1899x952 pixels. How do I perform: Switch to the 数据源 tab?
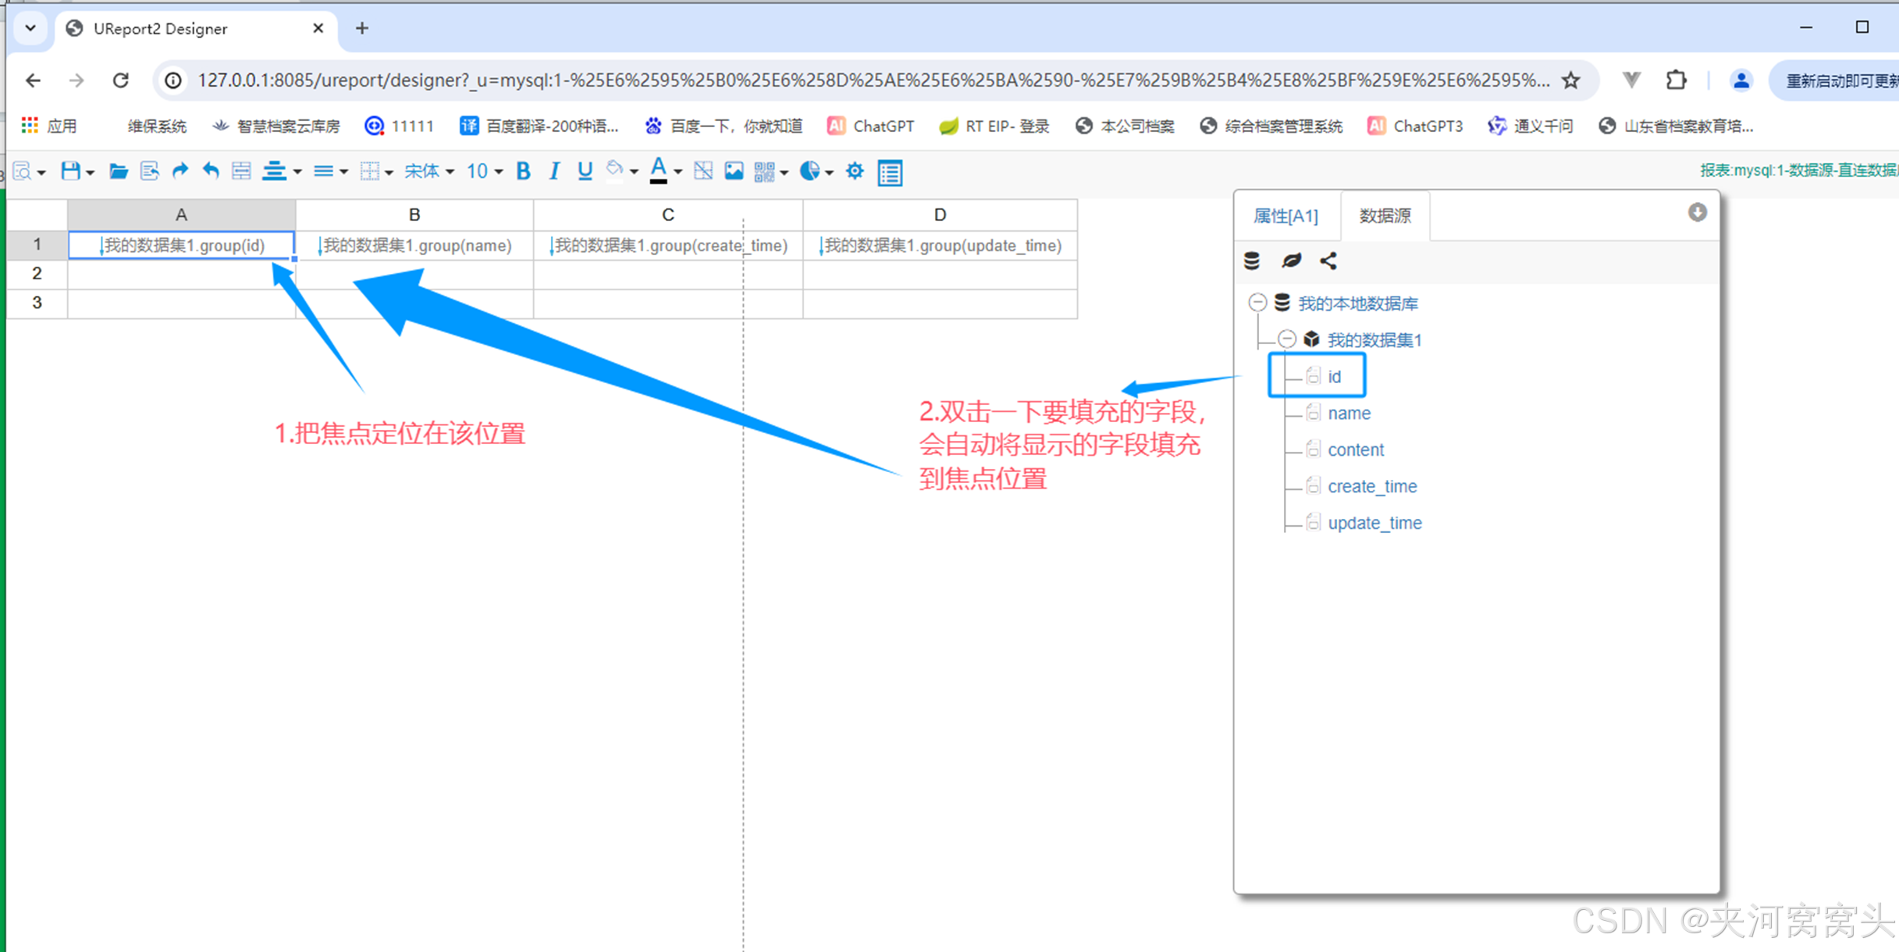pyautogui.click(x=1385, y=216)
